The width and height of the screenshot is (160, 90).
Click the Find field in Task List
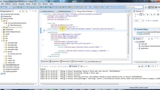[139, 20]
